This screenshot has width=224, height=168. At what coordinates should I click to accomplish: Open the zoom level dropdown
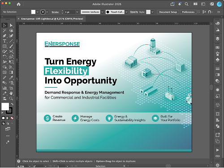30,166
